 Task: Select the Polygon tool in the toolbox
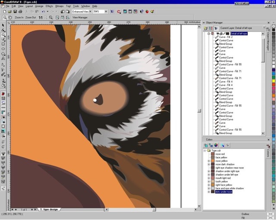3,54
